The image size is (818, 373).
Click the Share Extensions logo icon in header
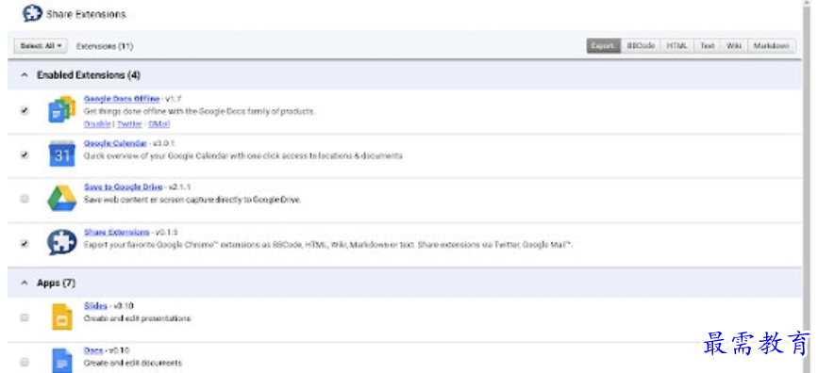click(32, 13)
